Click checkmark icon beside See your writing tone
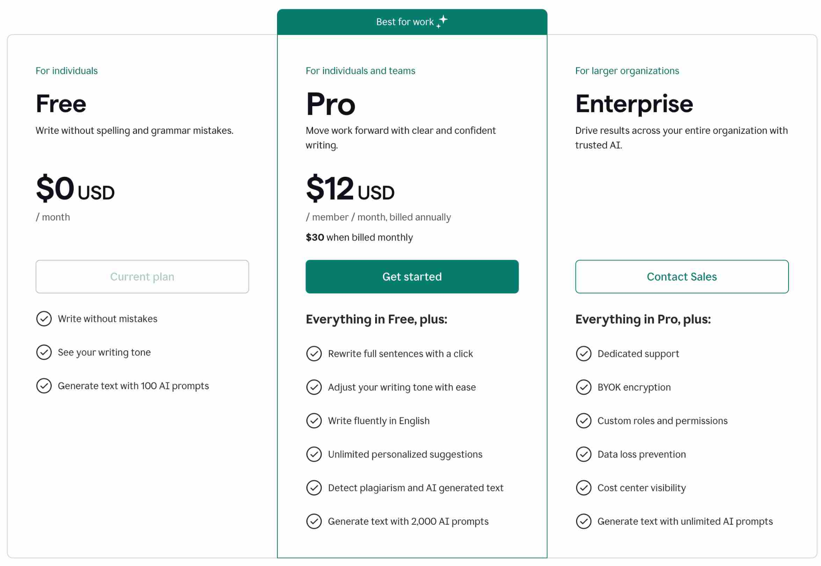The image size is (821, 566). [44, 352]
